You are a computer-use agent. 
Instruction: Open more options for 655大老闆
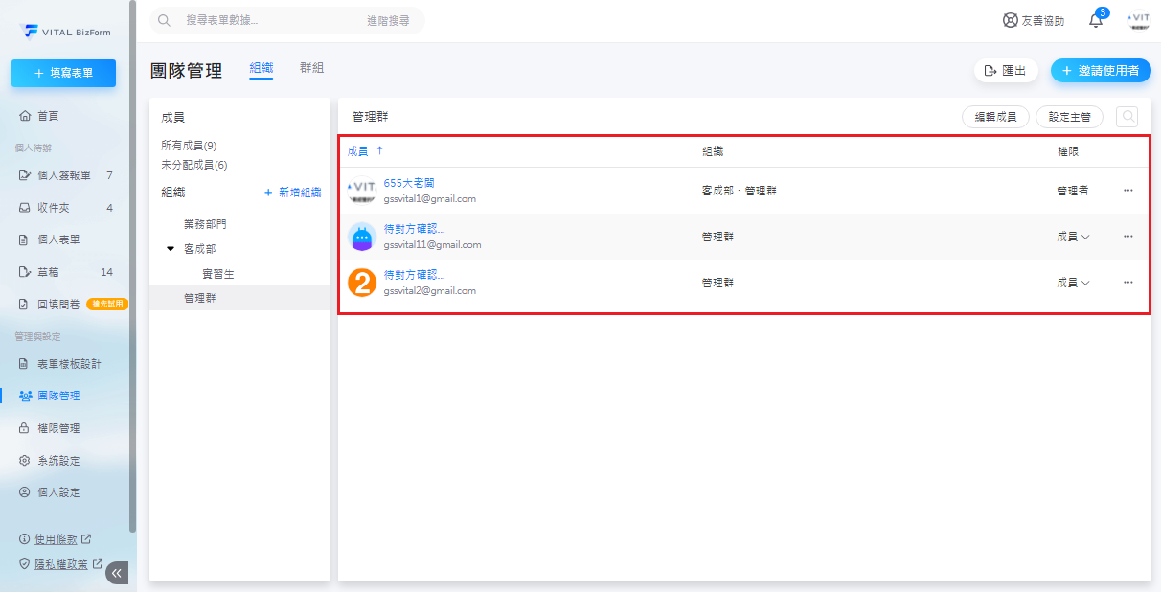(x=1127, y=191)
